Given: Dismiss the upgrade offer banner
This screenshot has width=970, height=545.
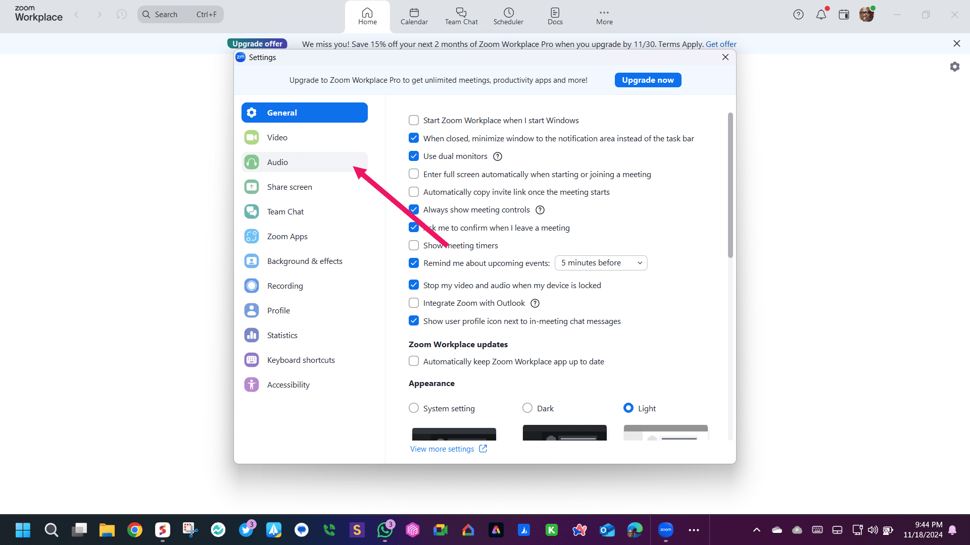Looking at the screenshot, I should click(x=957, y=44).
